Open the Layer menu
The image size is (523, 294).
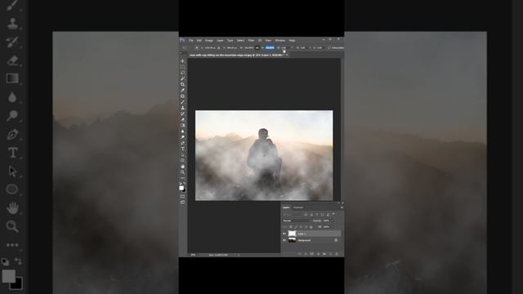220,40
